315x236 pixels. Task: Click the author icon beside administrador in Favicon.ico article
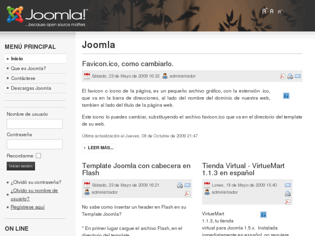pyautogui.click(x=165, y=76)
